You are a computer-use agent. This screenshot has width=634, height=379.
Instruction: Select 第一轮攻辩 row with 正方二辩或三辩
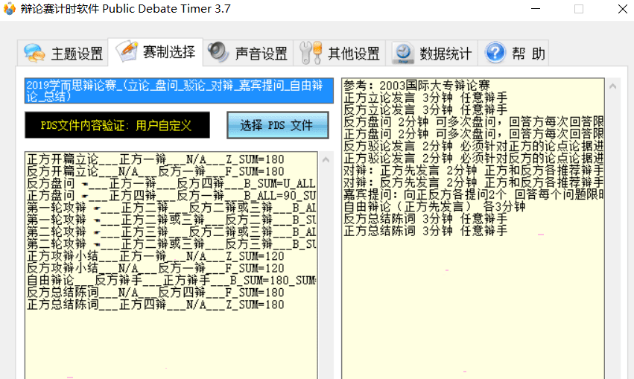pyautogui.click(x=171, y=220)
